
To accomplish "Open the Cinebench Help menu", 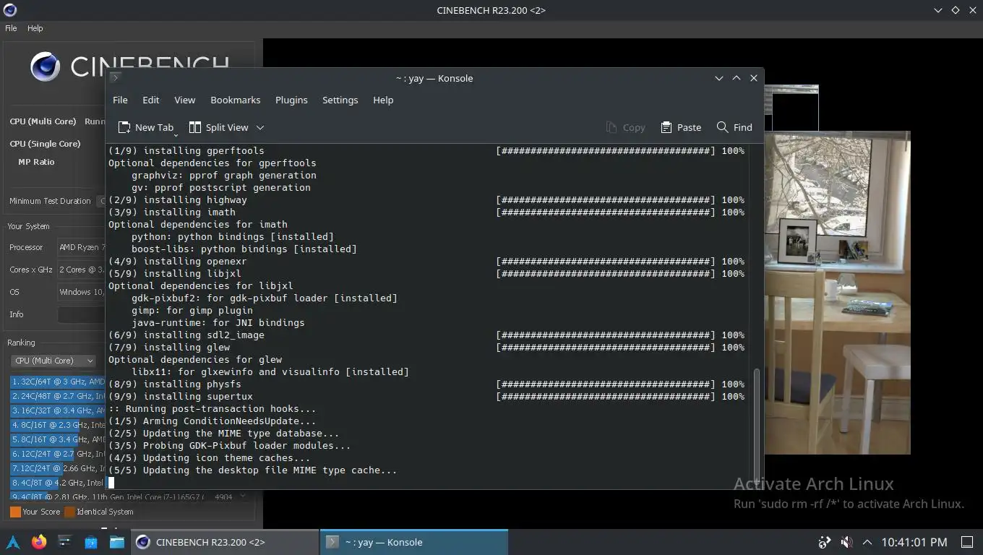I will [x=35, y=28].
